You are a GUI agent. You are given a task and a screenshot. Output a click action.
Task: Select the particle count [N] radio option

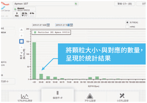point(127,22)
